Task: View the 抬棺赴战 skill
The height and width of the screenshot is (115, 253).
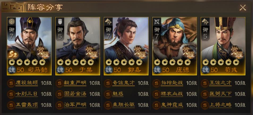Action: [x=172, y=83]
